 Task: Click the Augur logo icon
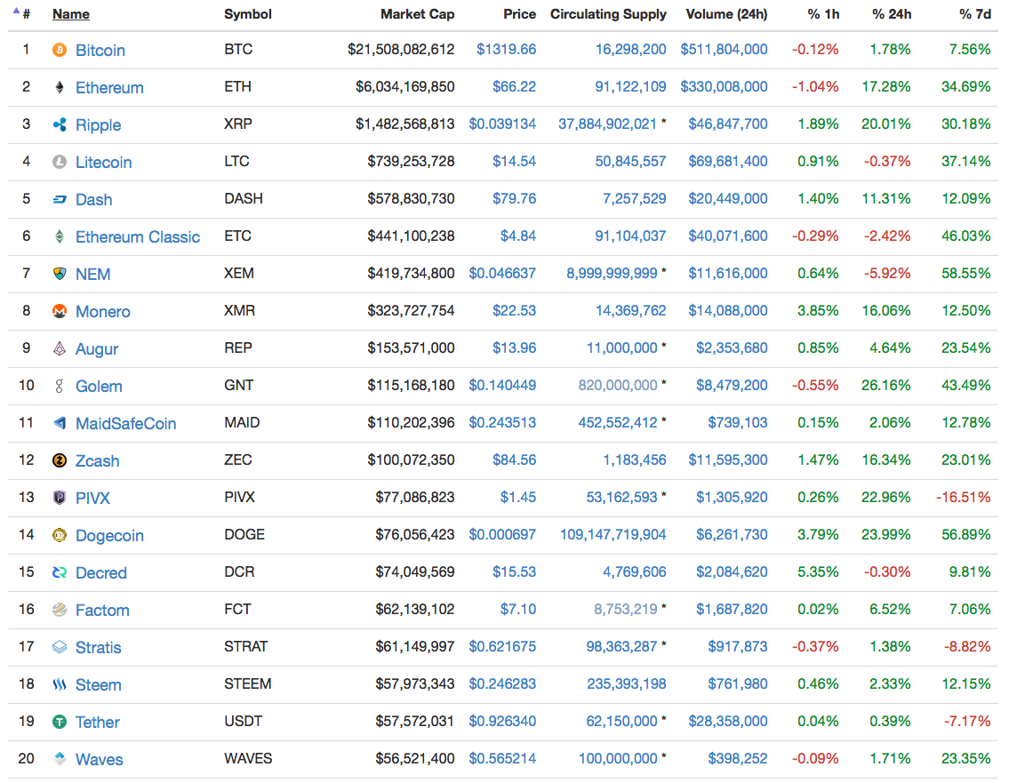(x=60, y=348)
